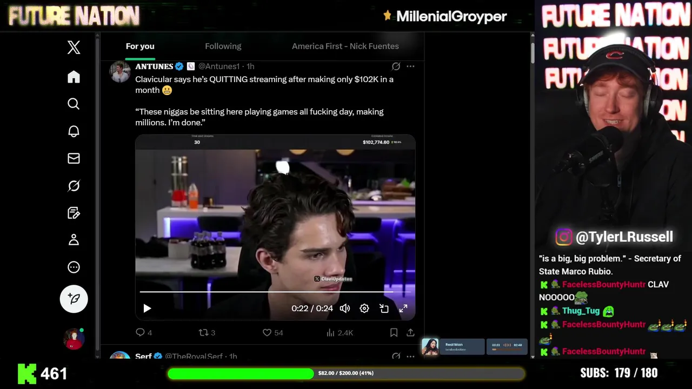The height and width of the screenshot is (389, 692).
Task: Click Thug_Tug username in chat
Action: [x=581, y=311]
